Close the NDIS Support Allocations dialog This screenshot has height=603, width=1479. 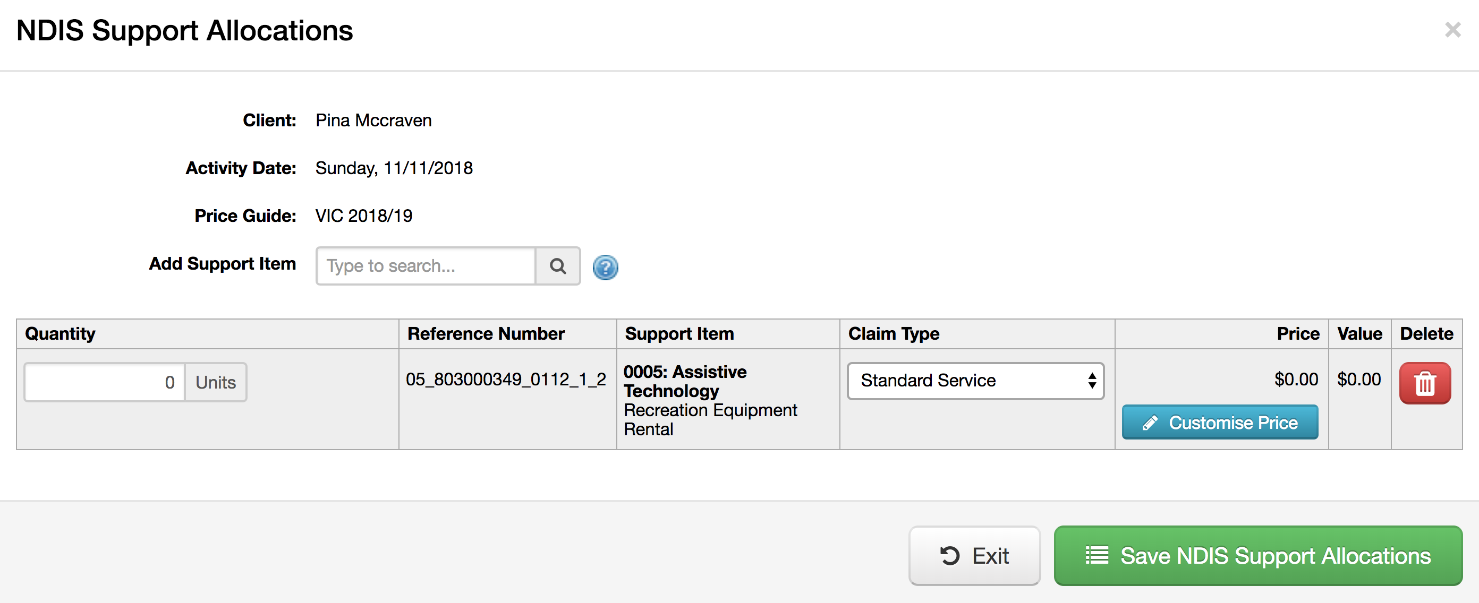pyautogui.click(x=1453, y=30)
